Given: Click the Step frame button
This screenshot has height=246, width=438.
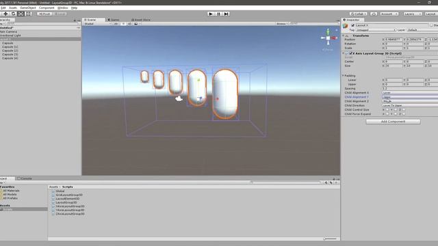Looking at the screenshot, I should pos(227,14).
